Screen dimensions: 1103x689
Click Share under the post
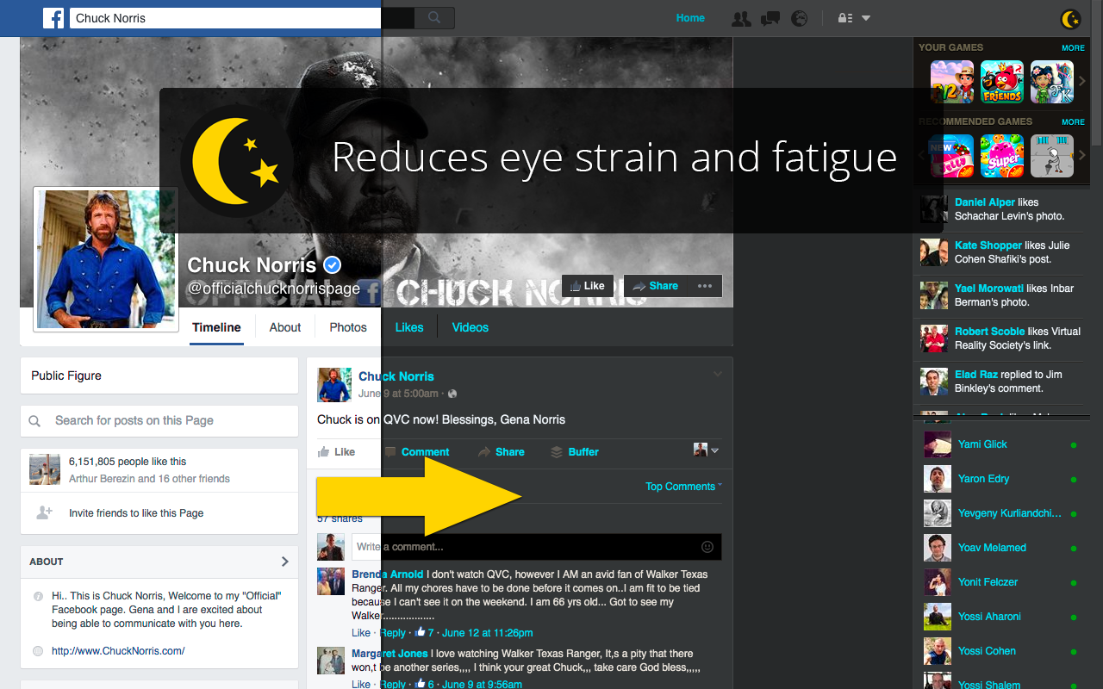502,452
